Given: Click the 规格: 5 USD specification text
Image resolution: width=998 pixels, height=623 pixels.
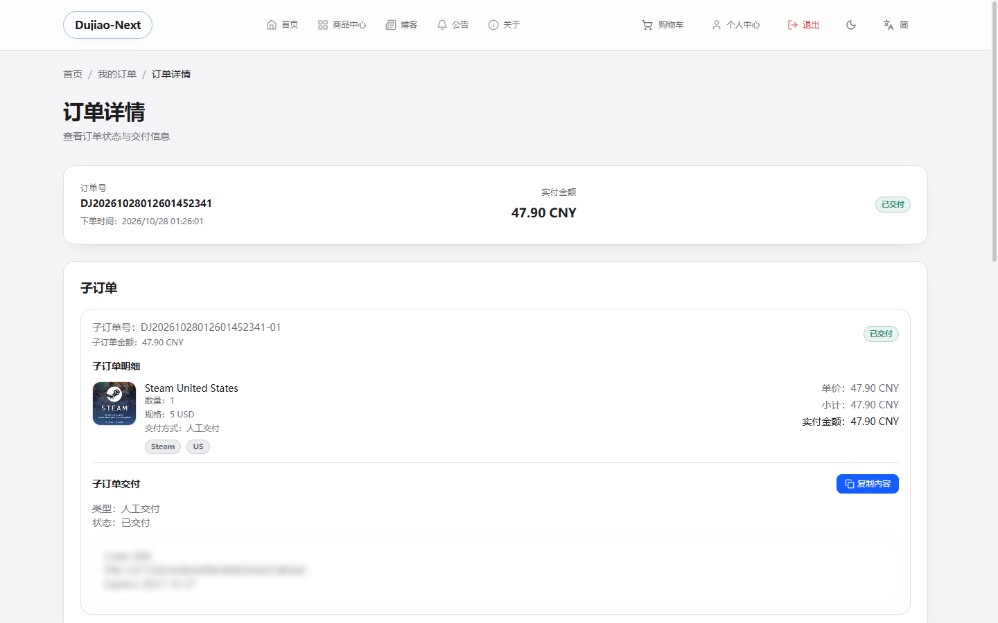Looking at the screenshot, I should pyautogui.click(x=169, y=415).
